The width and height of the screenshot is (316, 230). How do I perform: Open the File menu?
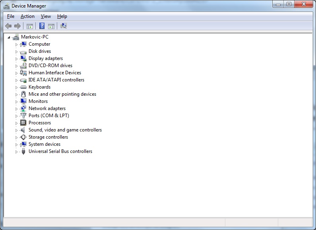point(11,16)
